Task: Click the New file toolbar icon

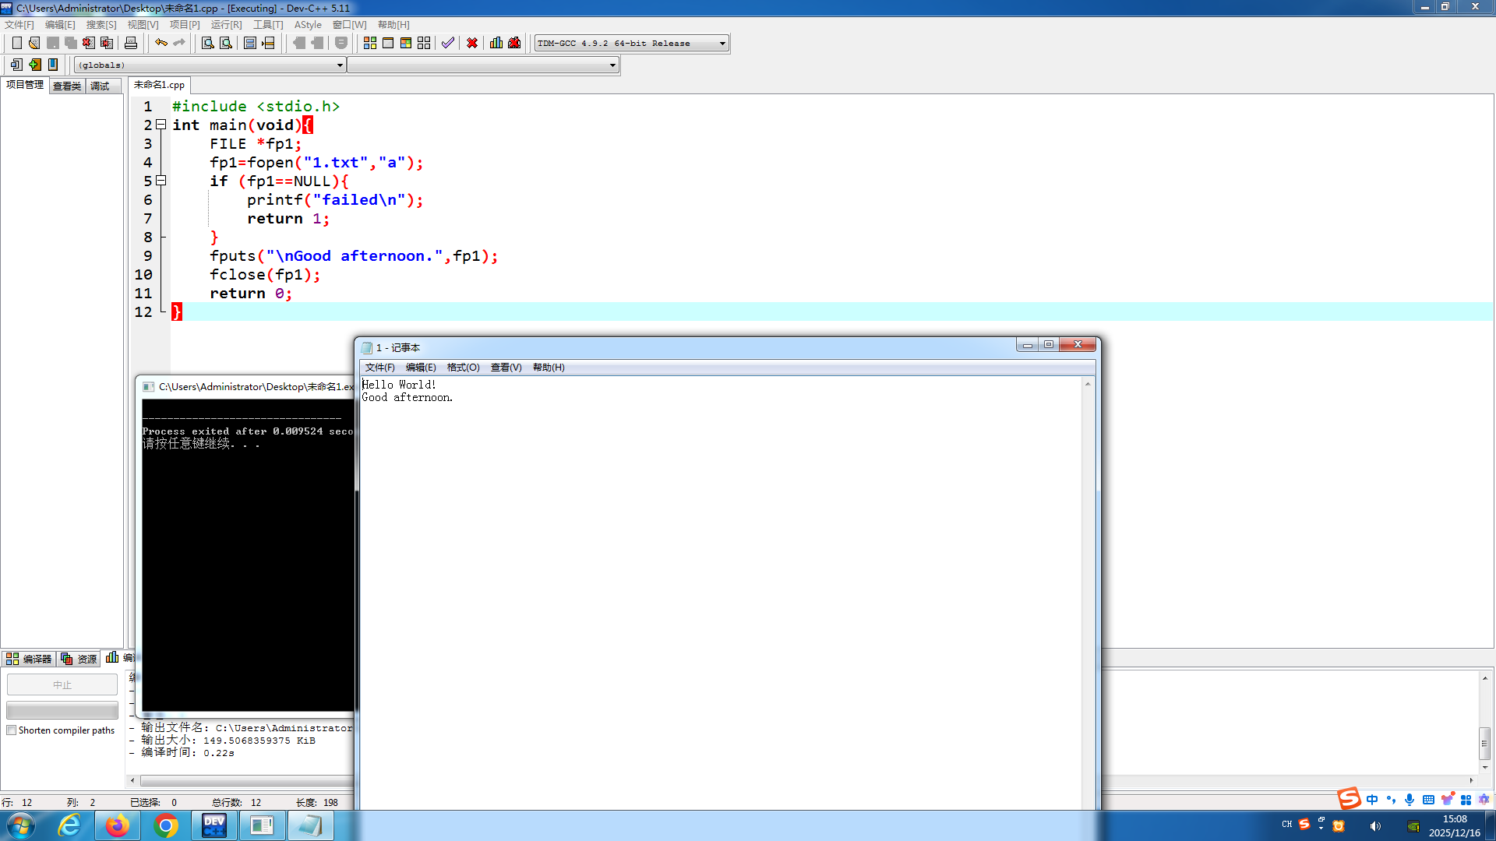Action: pyautogui.click(x=16, y=43)
